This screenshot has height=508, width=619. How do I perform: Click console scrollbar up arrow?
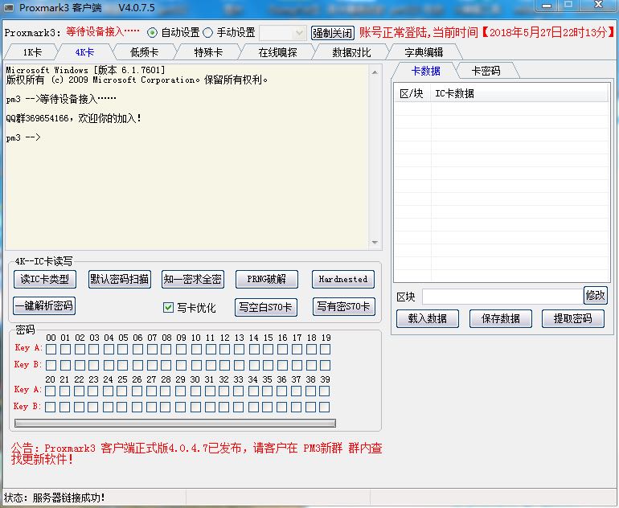[375, 72]
